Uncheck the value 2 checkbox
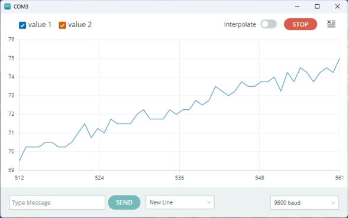The width and height of the screenshot is (349, 218). point(62,25)
